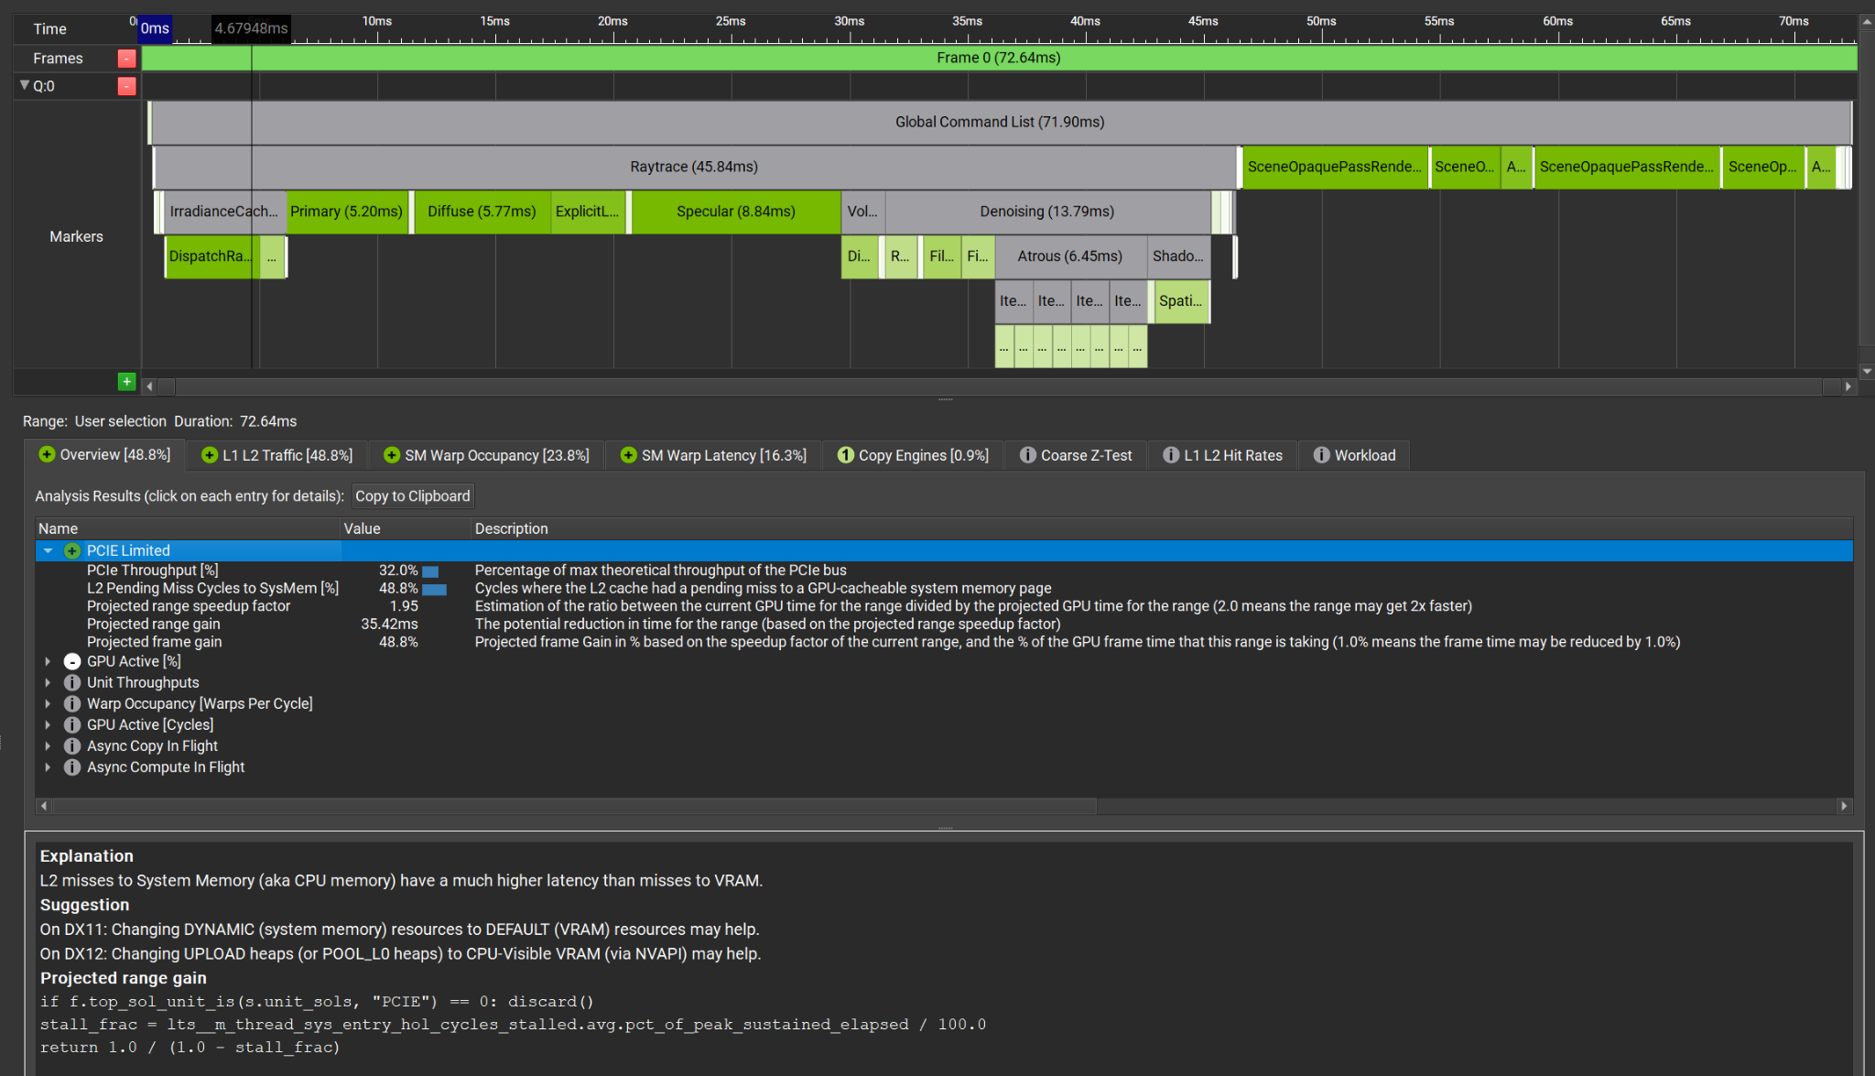Click the red remove button beside Frames row
Viewport: 1875px width, 1076px height.
click(126, 59)
